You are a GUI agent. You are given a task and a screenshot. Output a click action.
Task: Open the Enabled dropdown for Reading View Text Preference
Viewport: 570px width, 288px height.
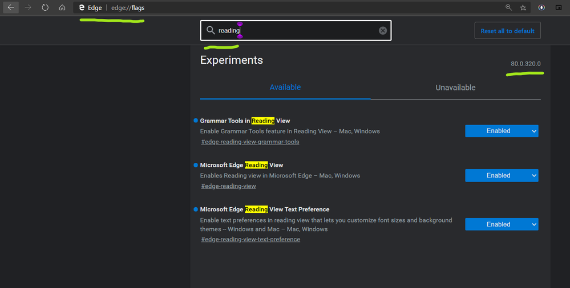click(x=502, y=224)
